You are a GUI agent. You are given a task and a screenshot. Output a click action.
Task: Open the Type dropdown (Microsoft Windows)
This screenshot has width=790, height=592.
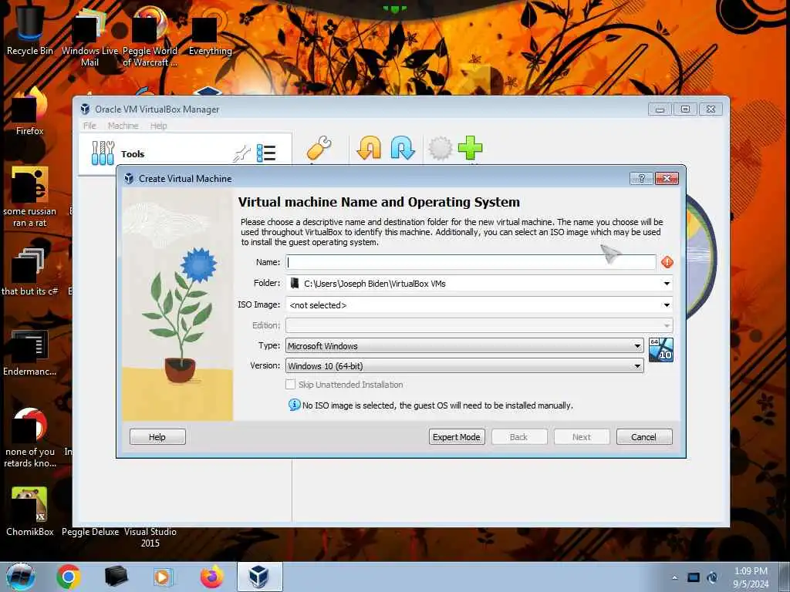pyautogui.click(x=464, y=346)
